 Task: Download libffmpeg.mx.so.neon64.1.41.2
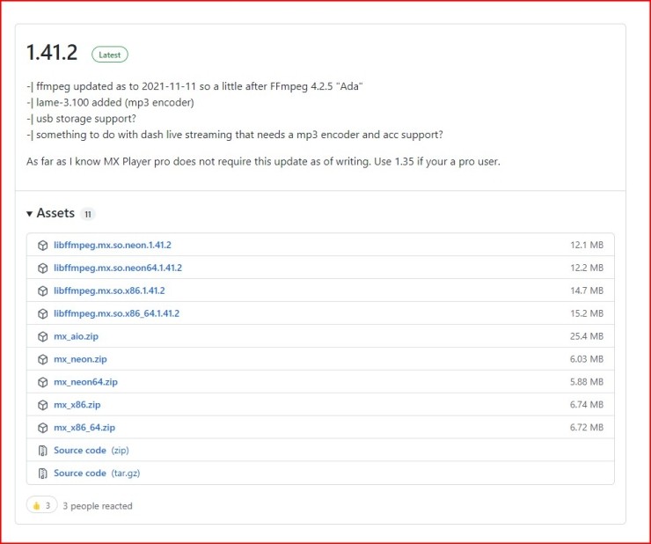[x=117, y=268]
